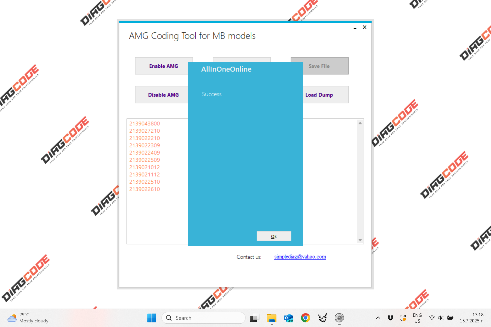
Task: Select code 2139022610 in the list
Action: click(144, 189)
